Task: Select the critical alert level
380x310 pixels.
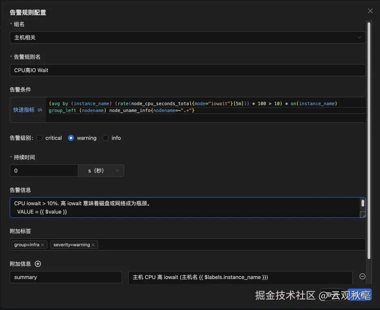Action: [39, 138]
